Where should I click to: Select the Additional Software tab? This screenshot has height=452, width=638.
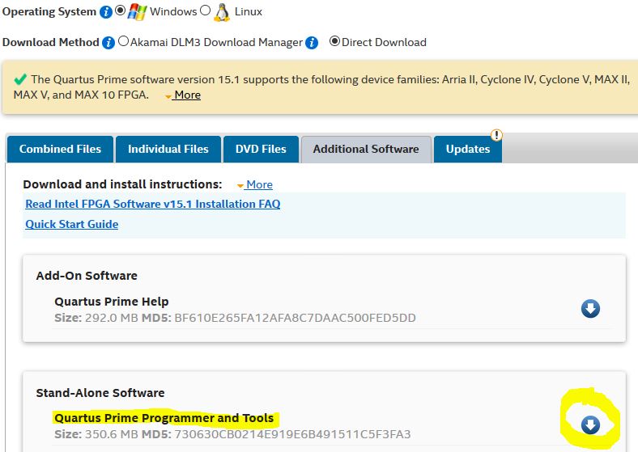coord(366,149)
